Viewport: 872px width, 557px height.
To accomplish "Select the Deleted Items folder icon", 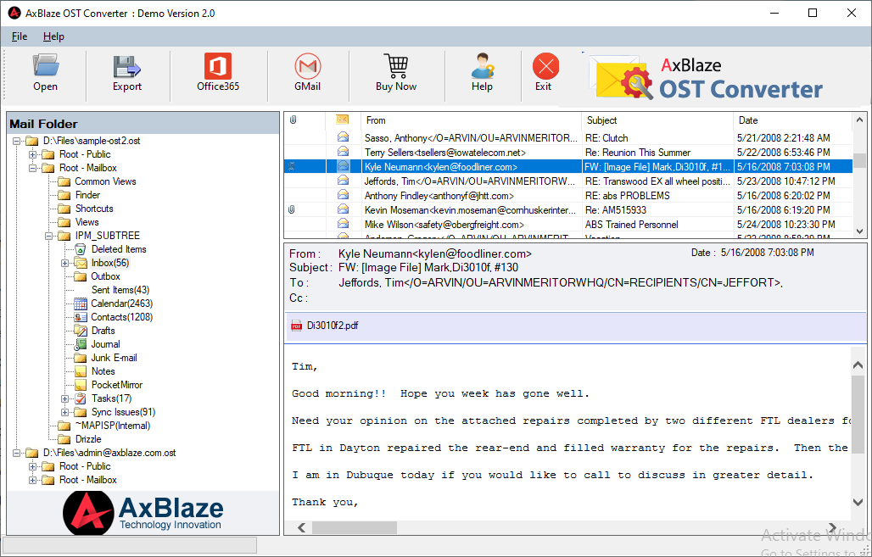I will pos(80,249).
